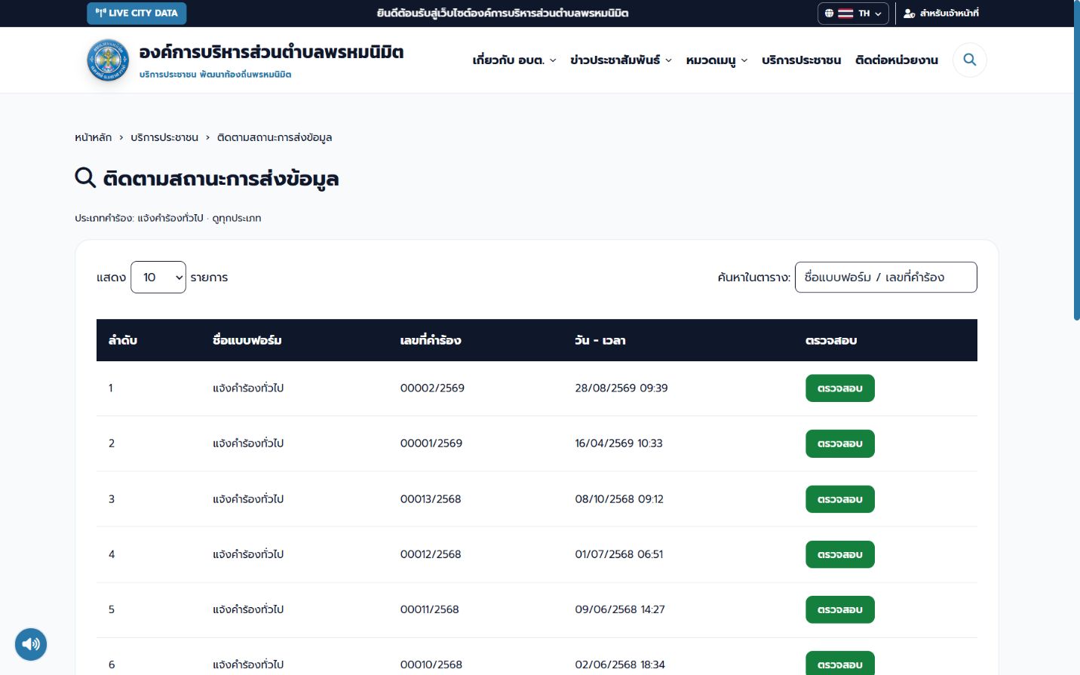The image size is (1080, 675).
Task: Open the บริการประชาชน menu item
Action: click(x=801, y=60)
